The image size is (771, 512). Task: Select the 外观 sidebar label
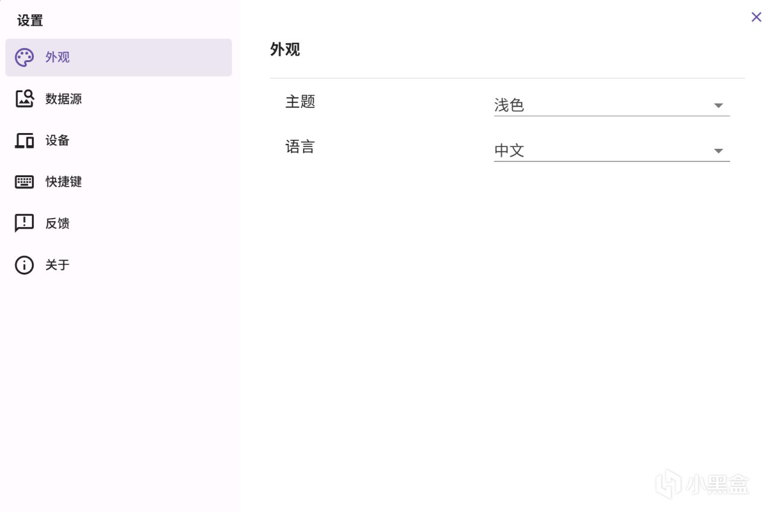[58, 58]
